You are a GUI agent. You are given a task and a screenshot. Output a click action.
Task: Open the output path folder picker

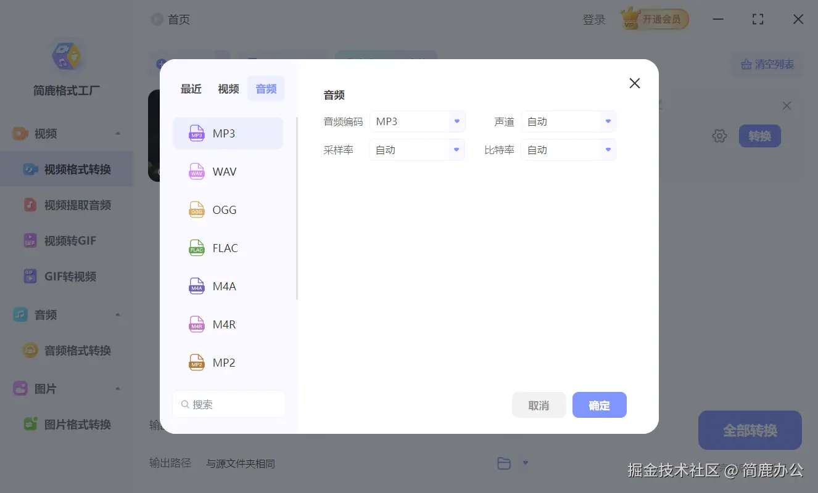(x=505, y=463)
